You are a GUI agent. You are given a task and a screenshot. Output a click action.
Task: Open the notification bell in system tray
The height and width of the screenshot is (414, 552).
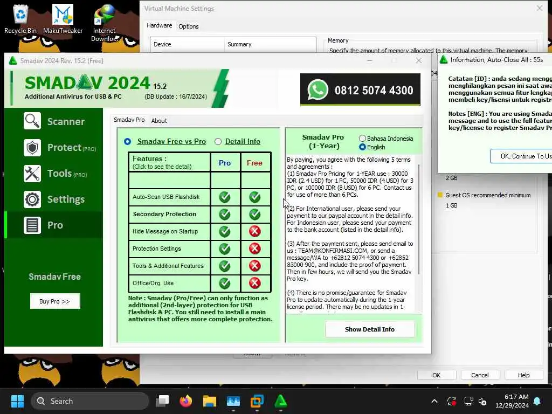coord(537,401)
